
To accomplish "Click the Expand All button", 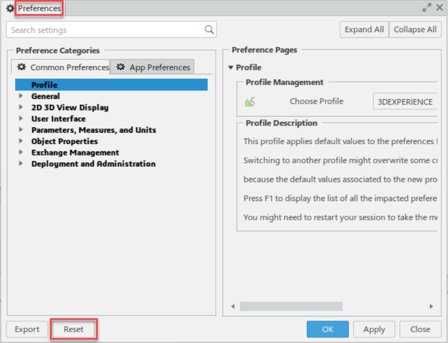I will tap(364, 30).
